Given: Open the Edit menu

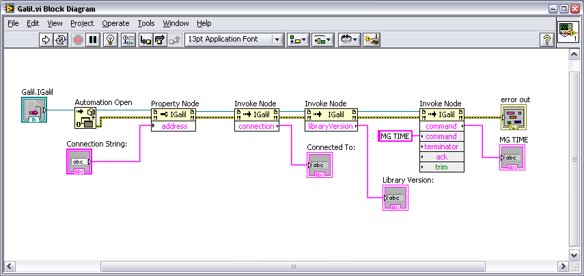Looking at the screenshot, I should click(33, 23).
